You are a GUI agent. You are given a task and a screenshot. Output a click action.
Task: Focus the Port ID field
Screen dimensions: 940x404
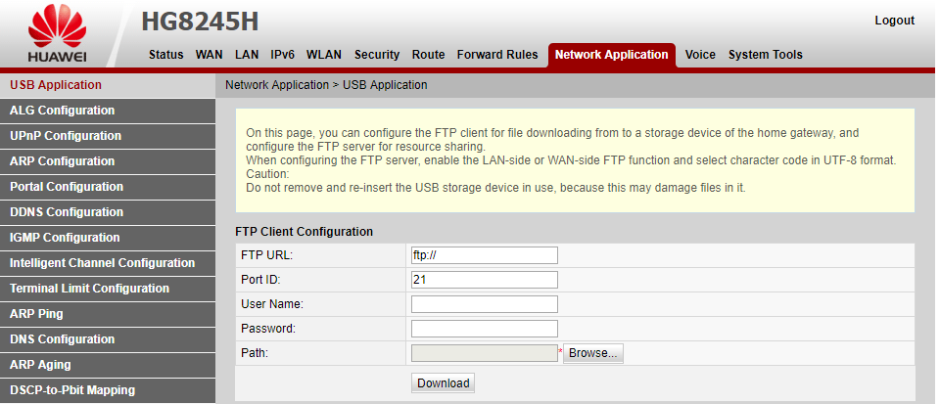click(485, 280)
